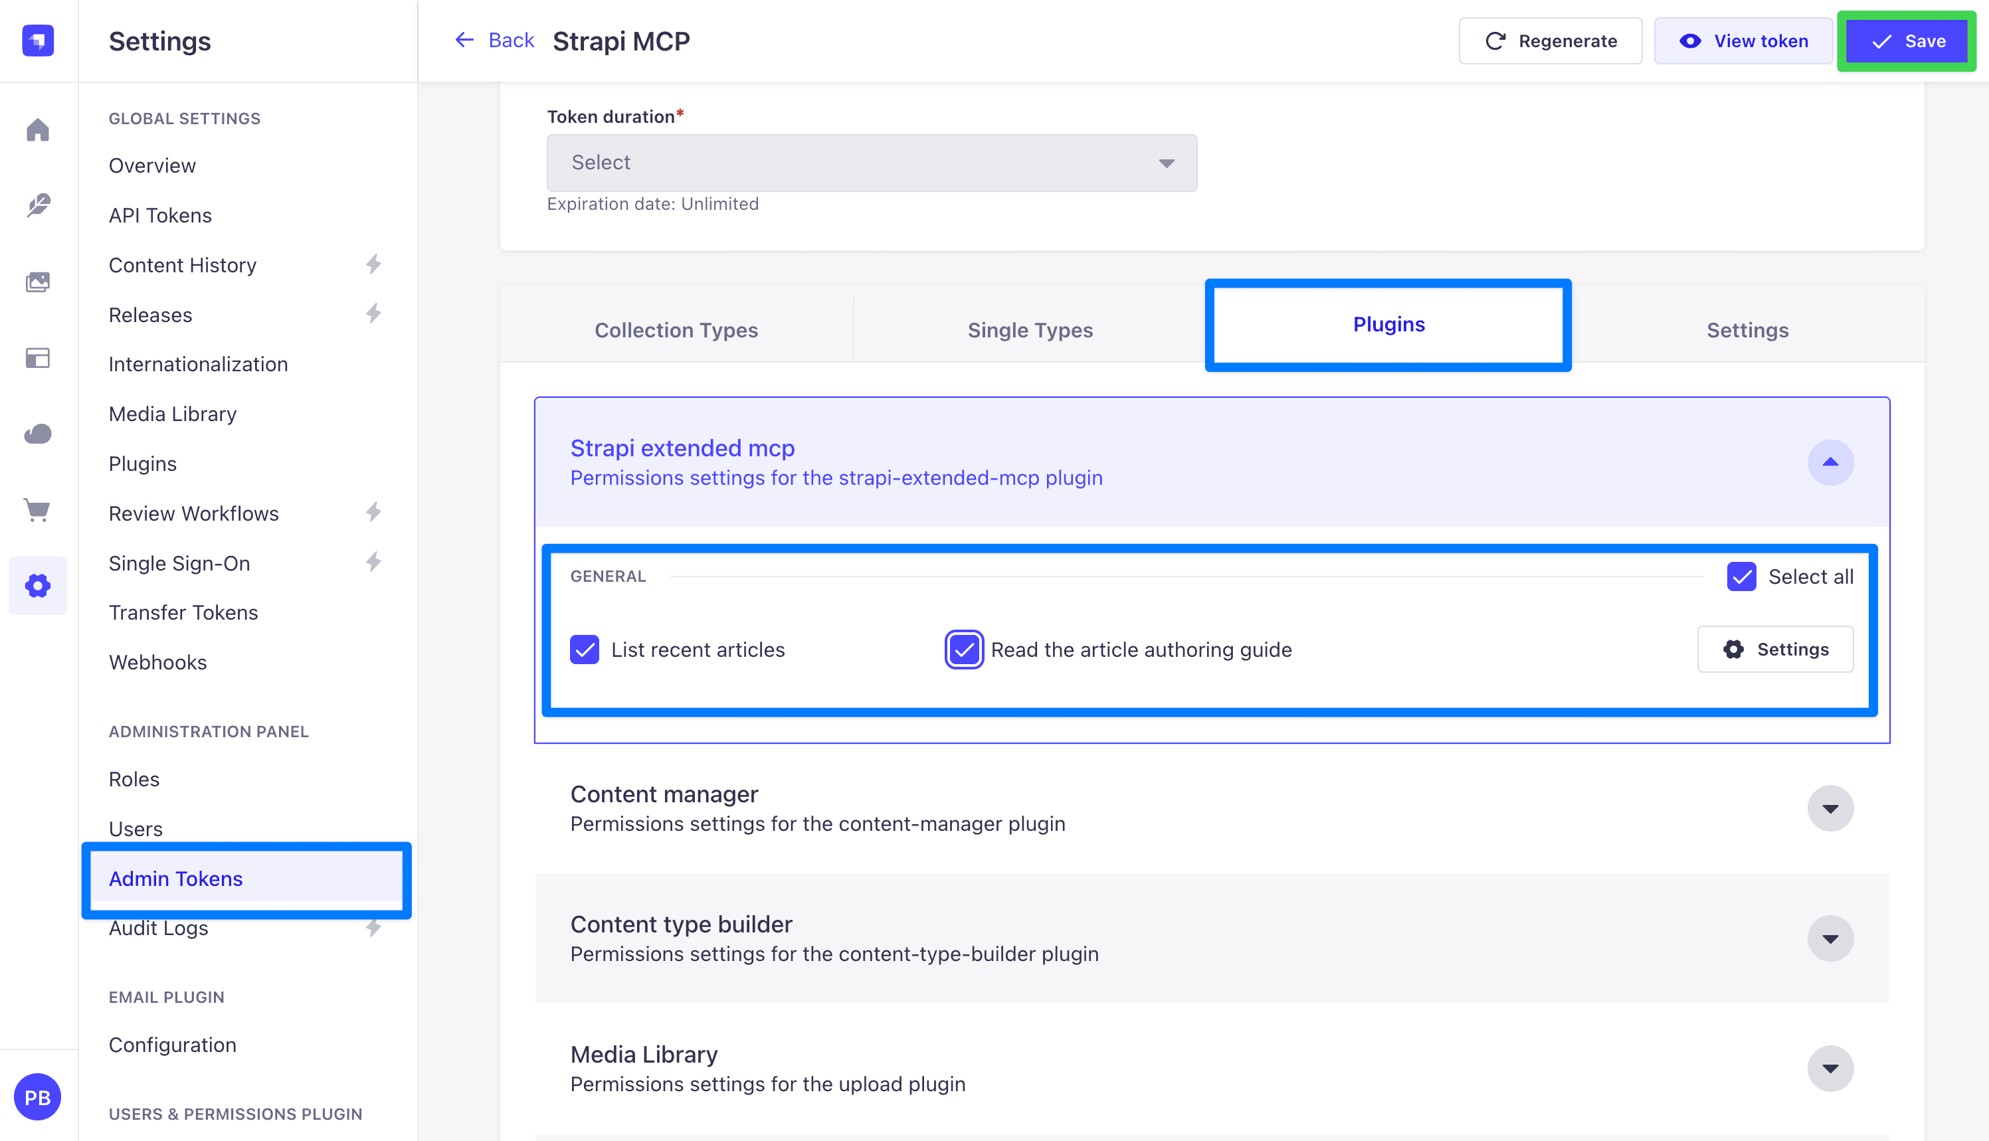Image resolution: width=1989 pixels, height=1141 pixels.
Task: Click the Strapi extended mcp title
Action: (682, 448)
